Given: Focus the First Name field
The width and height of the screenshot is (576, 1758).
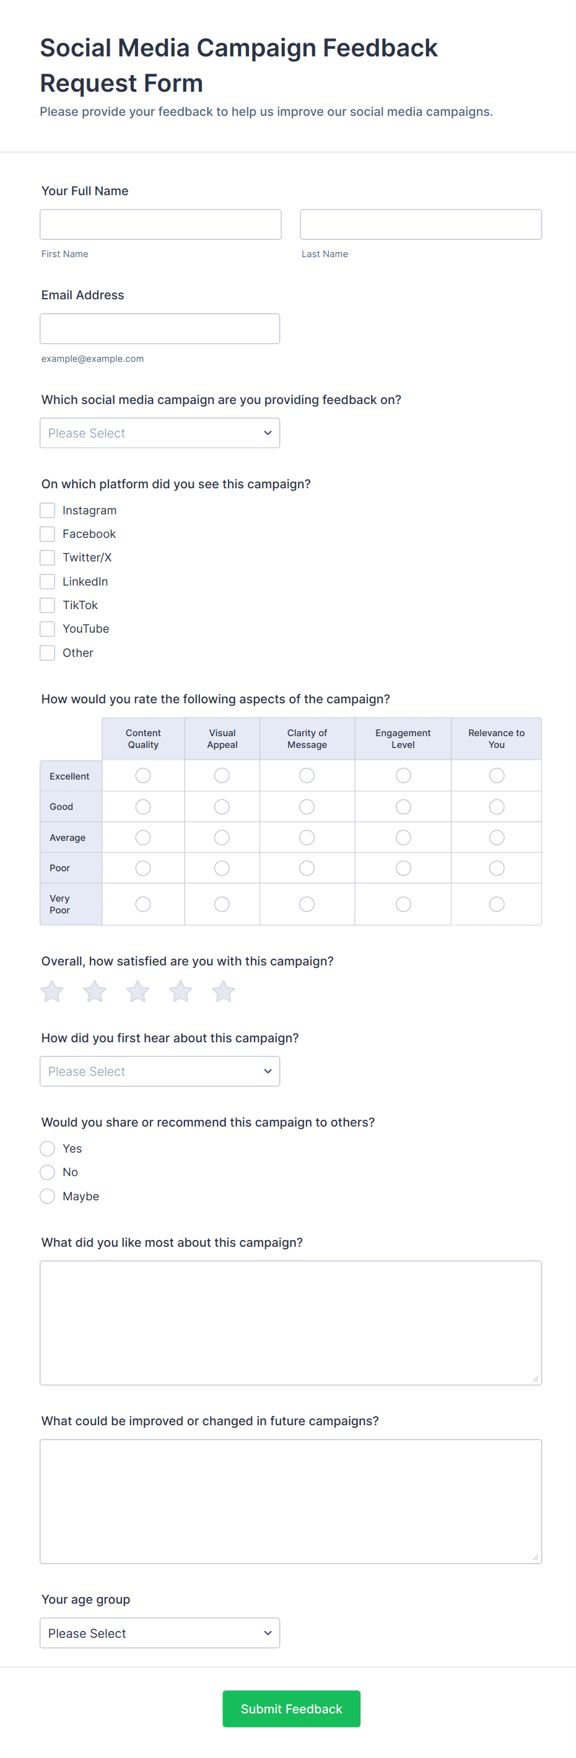Looking at the screenshot, I should coord(160,224).
